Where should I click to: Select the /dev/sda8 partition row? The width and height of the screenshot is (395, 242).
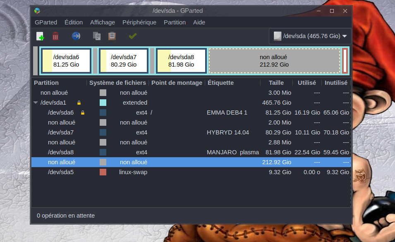[191, 152]
